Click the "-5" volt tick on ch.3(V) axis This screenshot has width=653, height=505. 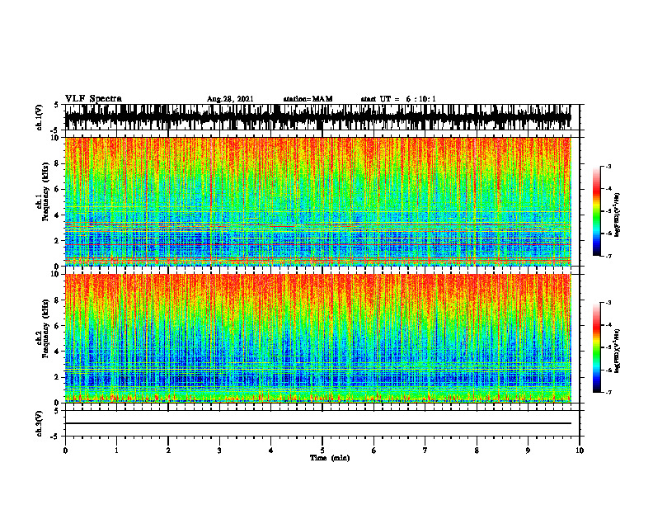click(x=55, y=437)
